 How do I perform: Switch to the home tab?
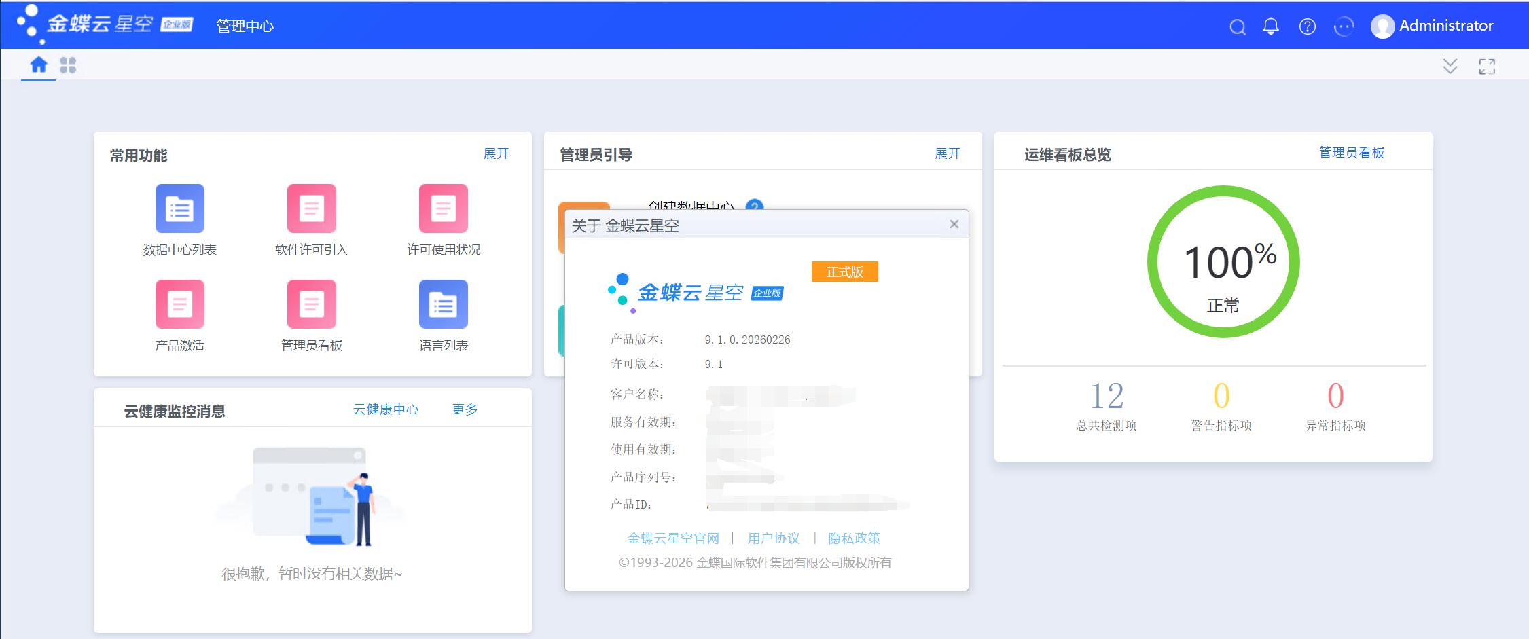coord(39,65)
